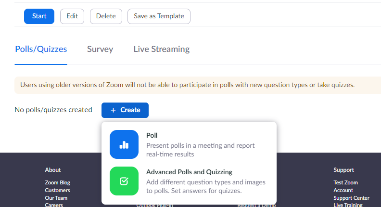The width and height of the screenshot is (381, 207).
Task: Open the Our Team link
Action: 56,198
